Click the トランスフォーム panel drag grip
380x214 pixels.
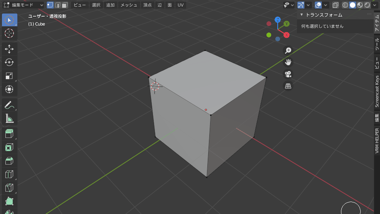point(369,15)
